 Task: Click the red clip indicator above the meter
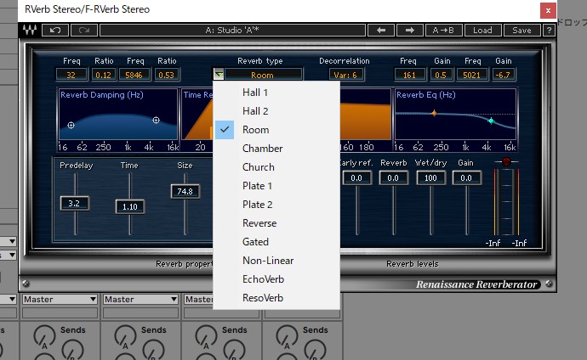(506, 161)
